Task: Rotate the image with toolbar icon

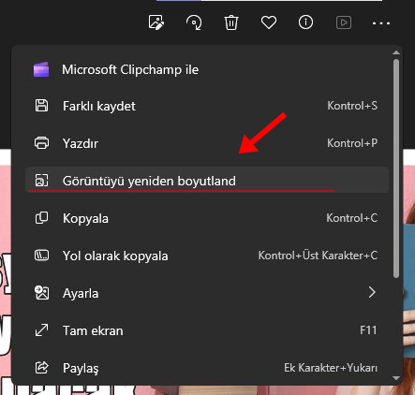Action: point(194,22)
